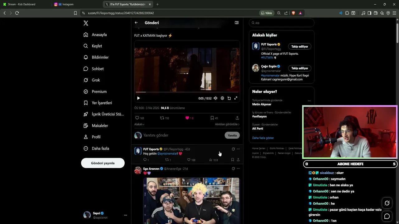Open Premium page
The height and width of the screenshot is (224, 399).
pos(95,91)
